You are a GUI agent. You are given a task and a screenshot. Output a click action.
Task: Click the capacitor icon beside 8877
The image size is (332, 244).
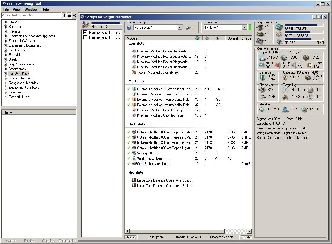tap(285, 78)
